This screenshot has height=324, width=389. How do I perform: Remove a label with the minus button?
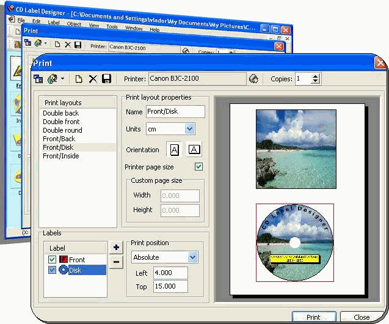click(x=116, y=262)
